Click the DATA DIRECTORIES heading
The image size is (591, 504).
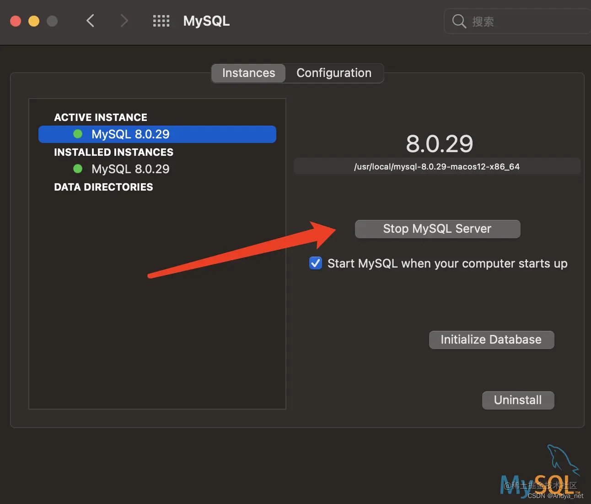tap(103, 187)
